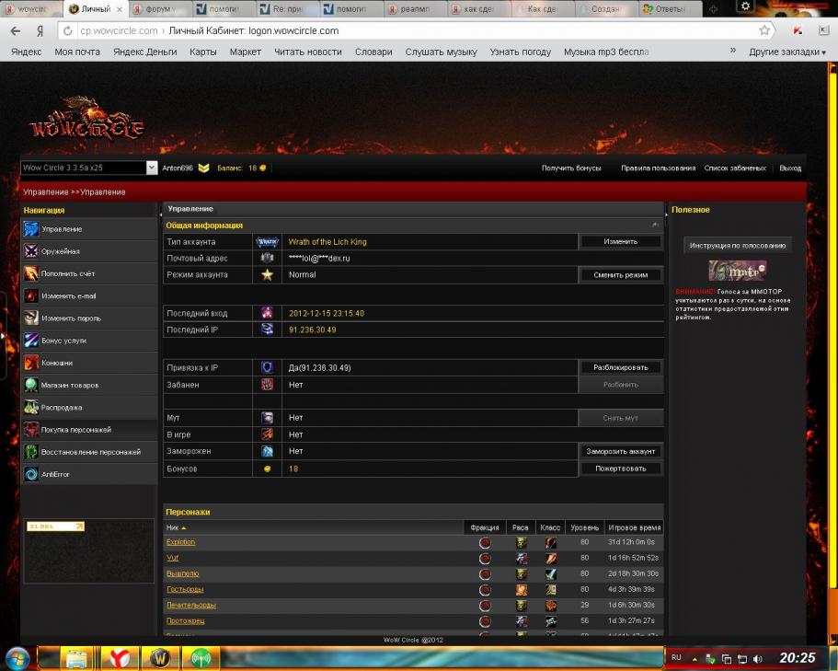Viewport: 838px width, 671px height.
Task: Click the AntiError swirl icon
Action: click(x=31, y=474)
